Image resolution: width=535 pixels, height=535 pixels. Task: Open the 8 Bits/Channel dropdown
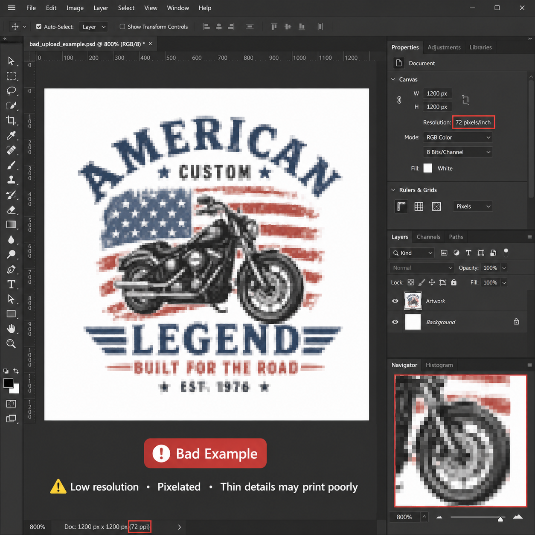458,152
